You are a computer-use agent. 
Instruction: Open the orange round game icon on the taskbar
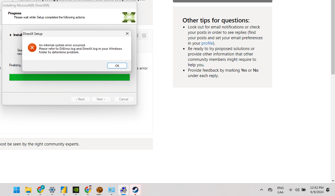[x=100, y=190]
